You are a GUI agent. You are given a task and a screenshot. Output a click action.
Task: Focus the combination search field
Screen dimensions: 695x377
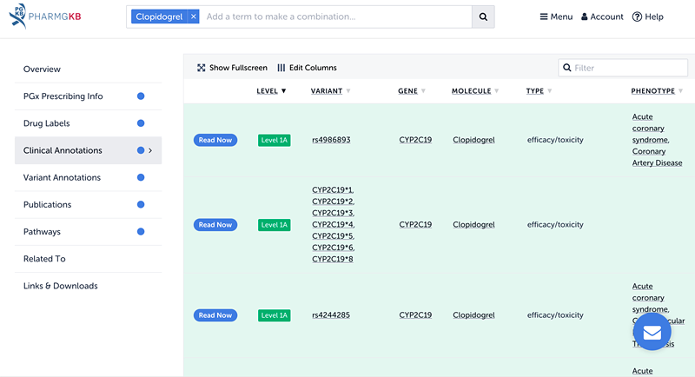(x=336, y=17)
